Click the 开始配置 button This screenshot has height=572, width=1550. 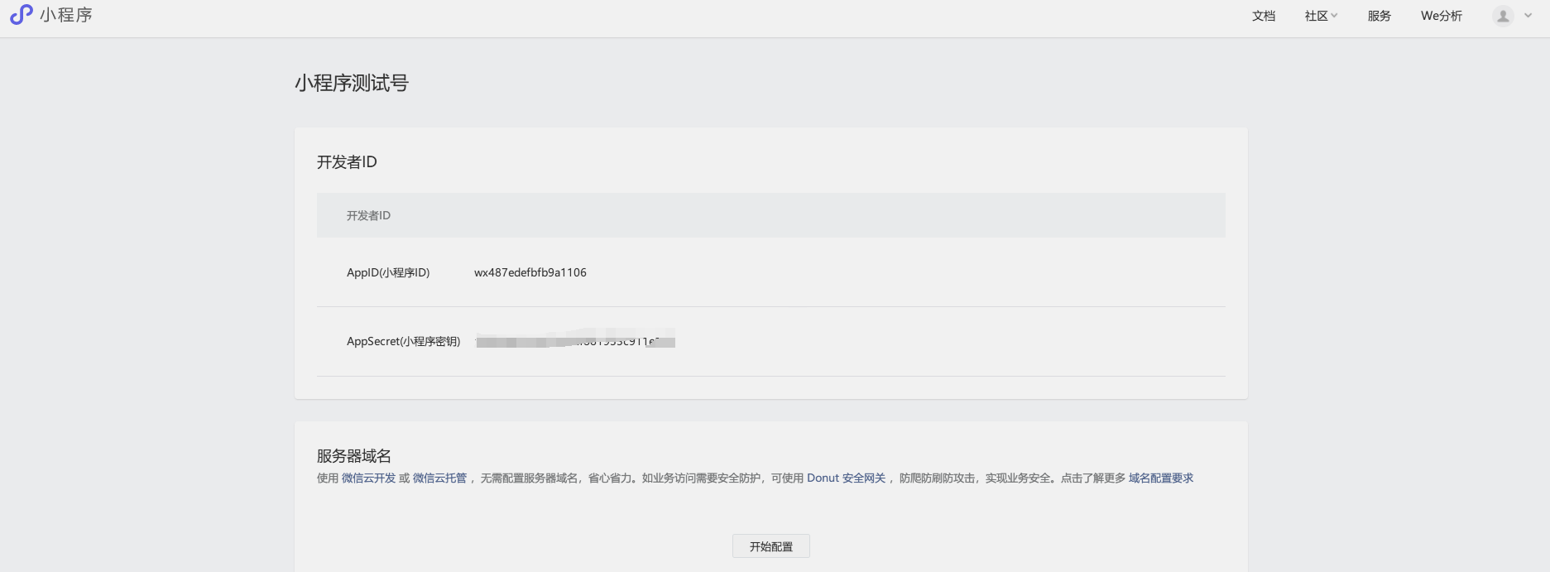(x=771, y=546)
